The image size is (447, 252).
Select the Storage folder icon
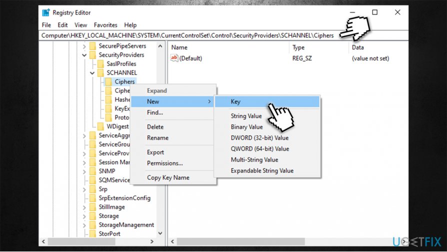(x=92, y=216)
